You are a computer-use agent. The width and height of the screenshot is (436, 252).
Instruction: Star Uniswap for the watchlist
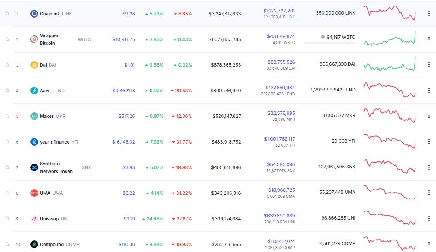[7, 218]
